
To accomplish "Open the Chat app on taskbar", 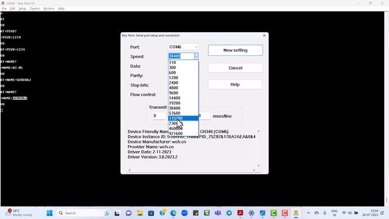I will pos(128,213).
